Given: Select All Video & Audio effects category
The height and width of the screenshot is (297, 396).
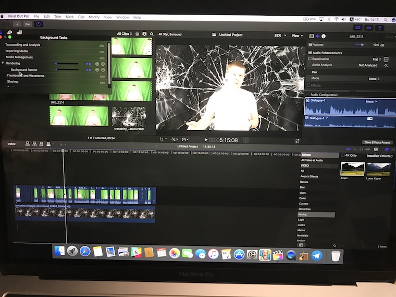Looking at the screenshot, I should [312, 160].
